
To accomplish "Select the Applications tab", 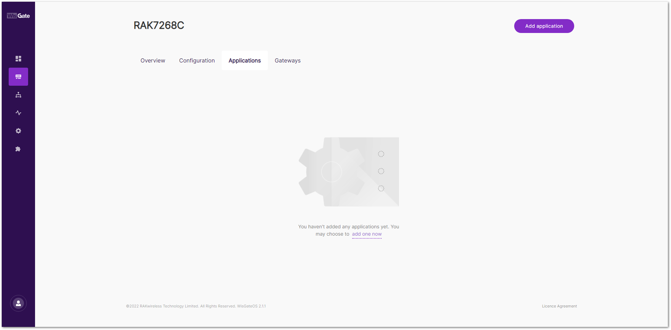I will point(245,60).
